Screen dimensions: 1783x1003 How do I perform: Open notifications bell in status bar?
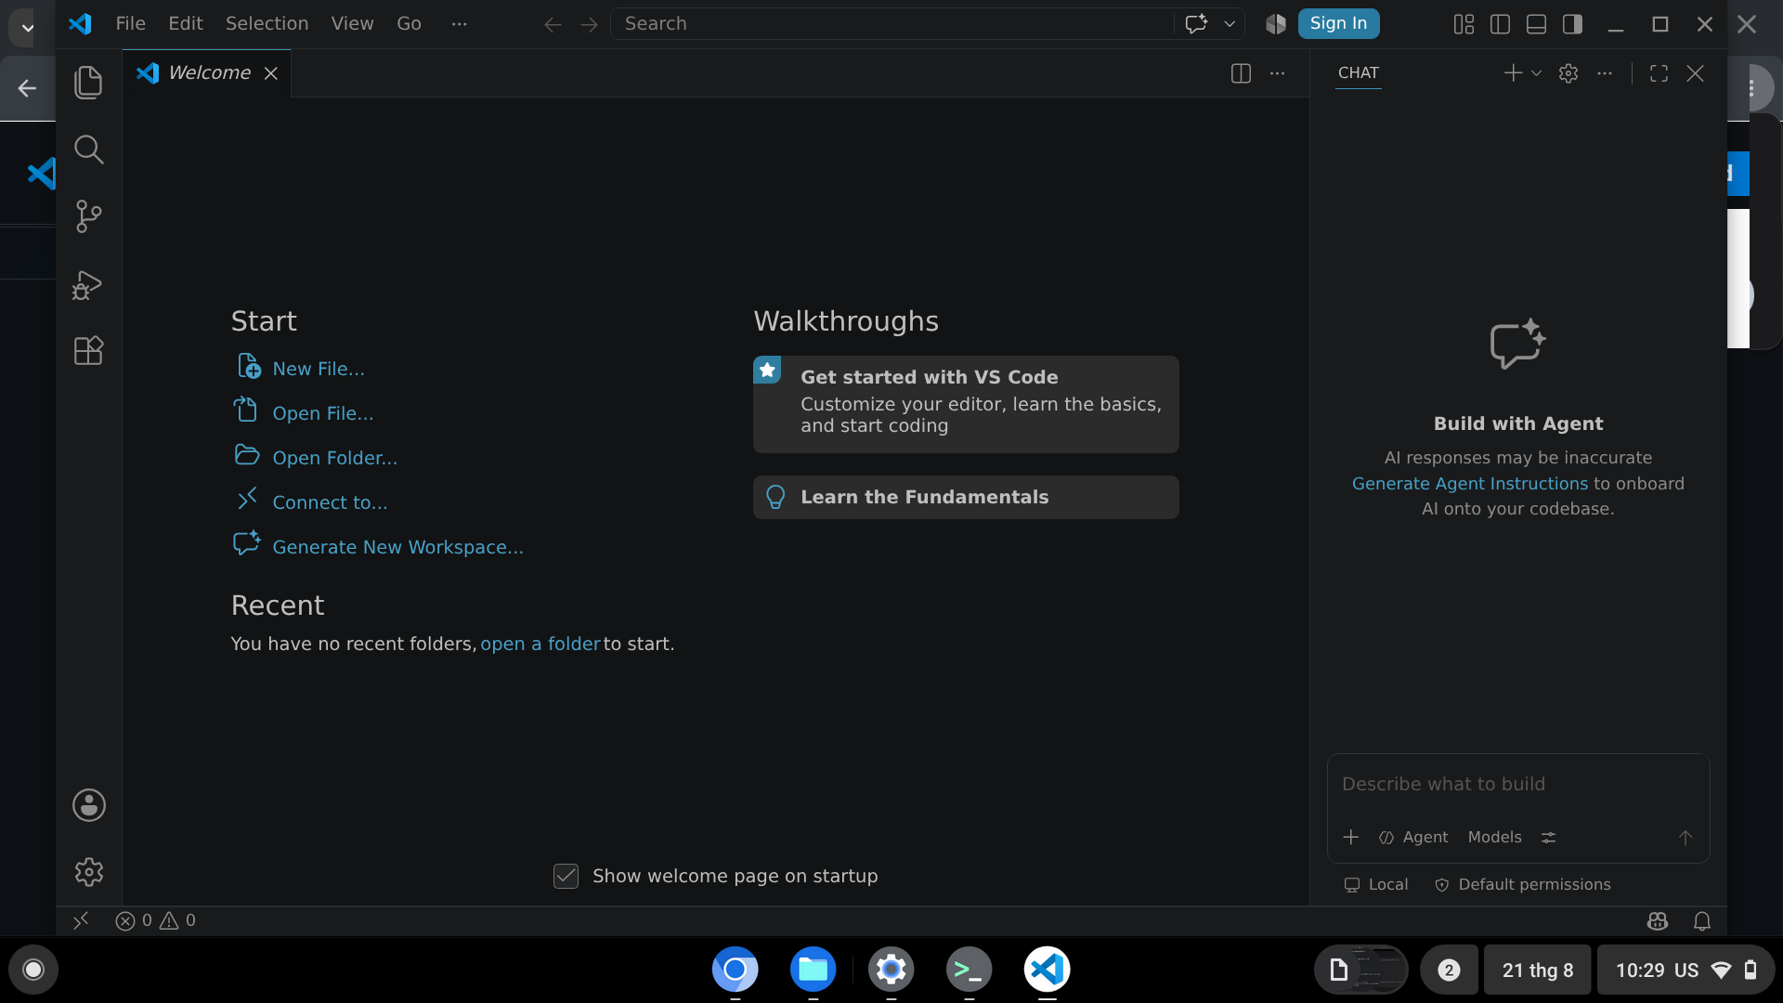[x=1702, y=920]
